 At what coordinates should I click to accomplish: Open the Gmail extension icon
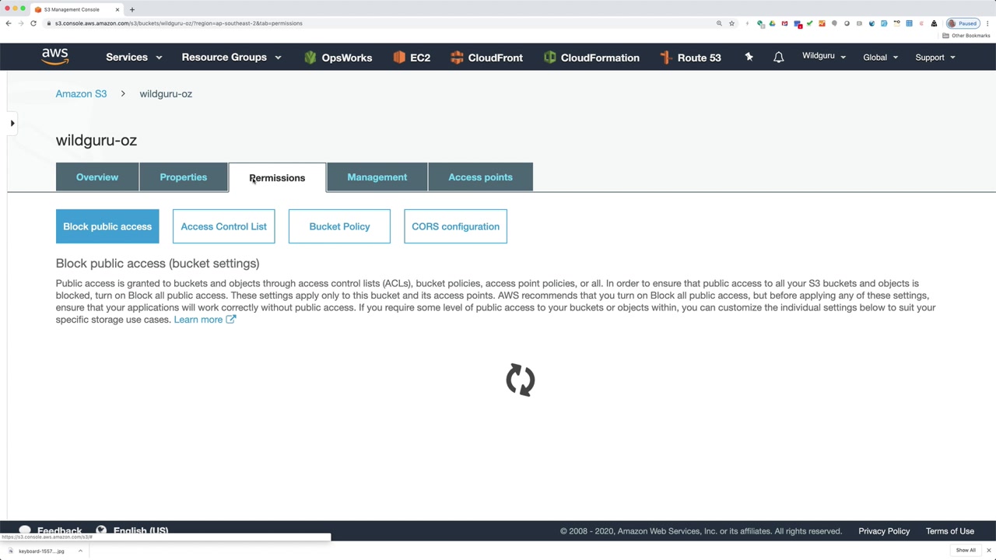[x=784, y=23]
